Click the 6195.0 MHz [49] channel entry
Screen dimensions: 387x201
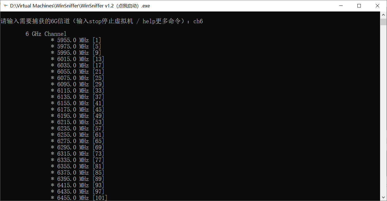coord(77,116)
